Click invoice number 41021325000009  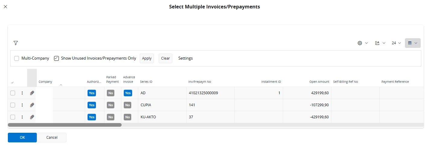pyautogui.click(x=203, y=93)
